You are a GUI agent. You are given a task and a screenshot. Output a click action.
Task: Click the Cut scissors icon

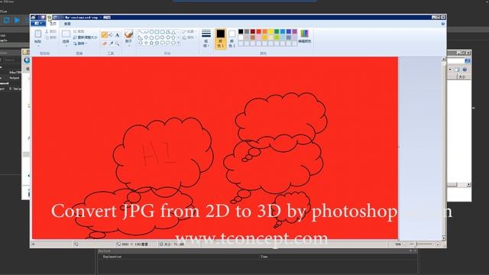tap(47, 31)
